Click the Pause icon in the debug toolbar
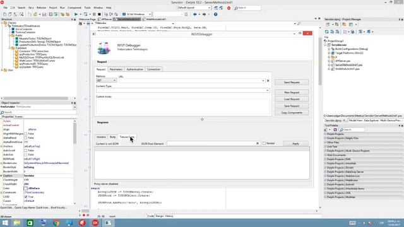Viewport: 404px width, 227px height. 94,15
